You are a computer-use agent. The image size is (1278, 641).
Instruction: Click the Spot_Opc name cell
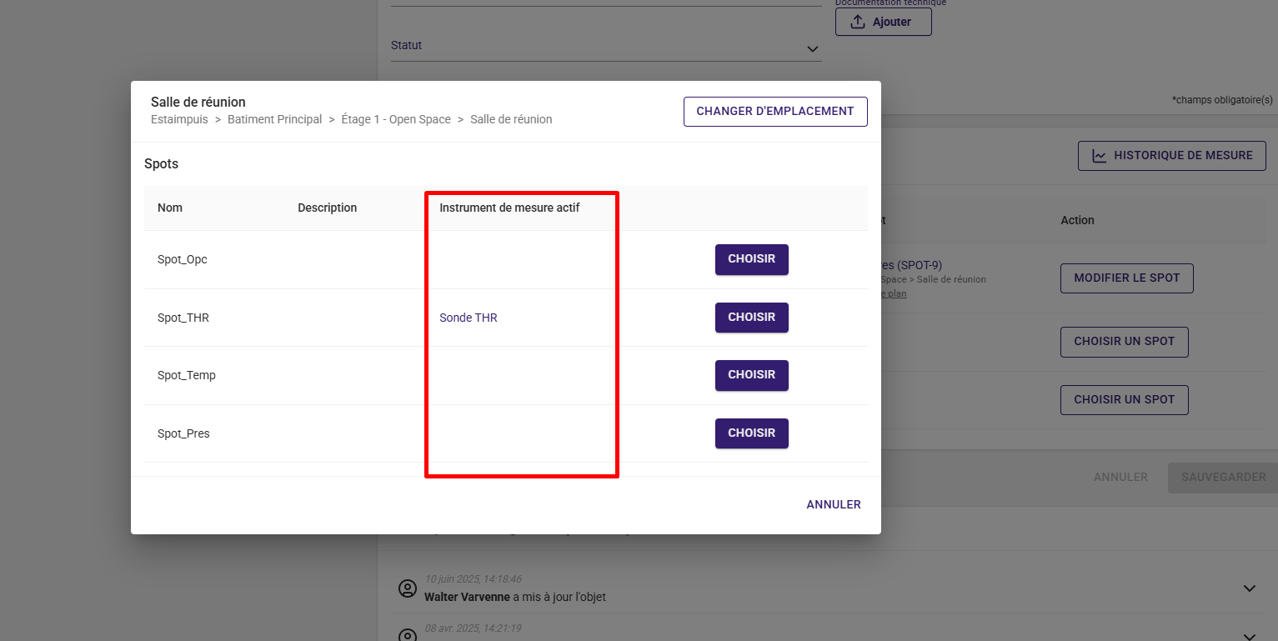(x=183, y=259)
